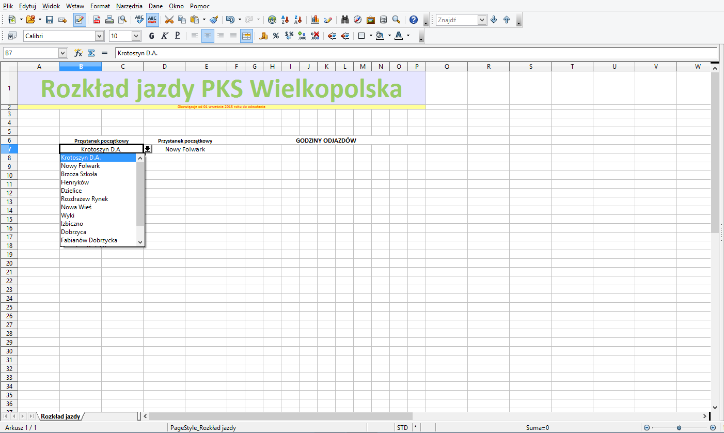Decrease indent icon
The width and height of the screenshot is (724, 433).
332,36
